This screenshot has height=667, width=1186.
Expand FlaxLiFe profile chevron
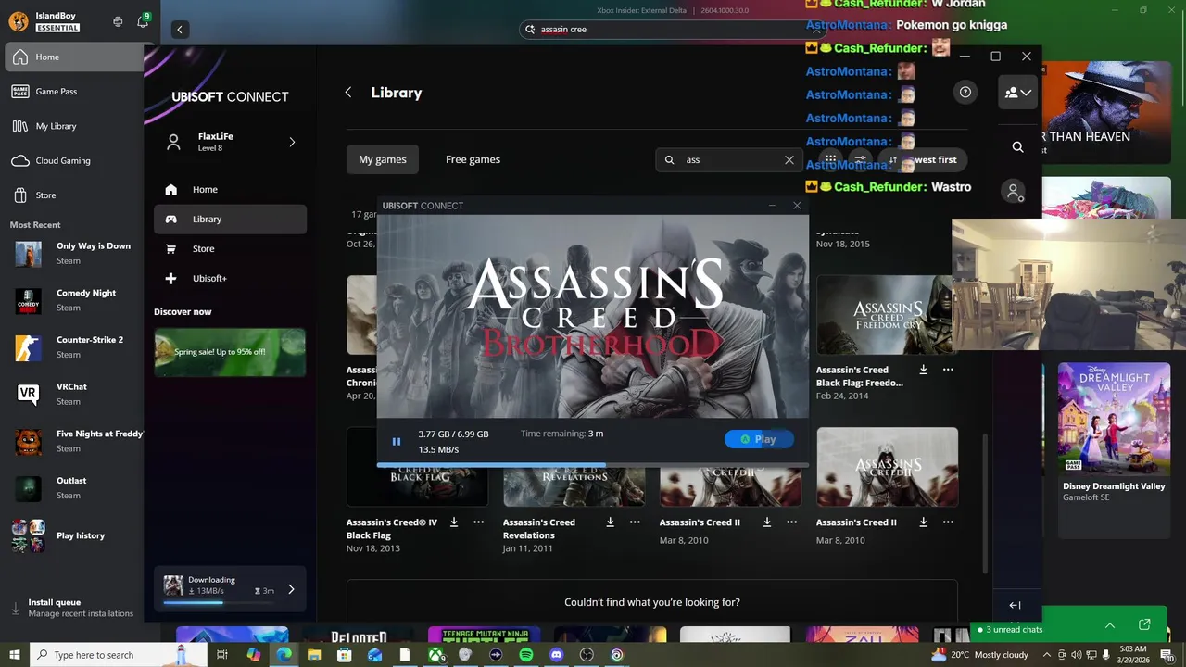pyautogui.click(x=292, y=142)
